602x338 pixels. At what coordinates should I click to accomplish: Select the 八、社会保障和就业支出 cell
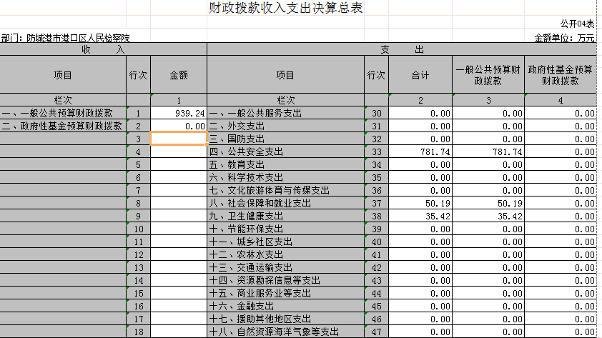click(x=286, y=203)
